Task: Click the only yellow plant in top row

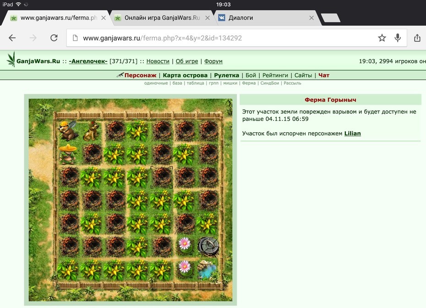Action: click(x=138, y=131)
